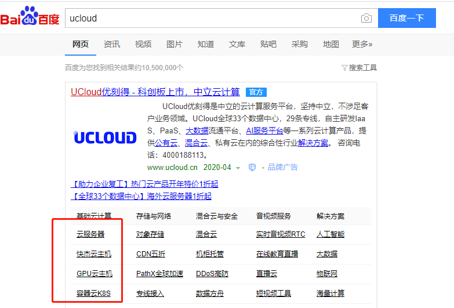Switch to the 资讯 tab
The width and height of the screenshot is (454, 308).
(112, 44)
